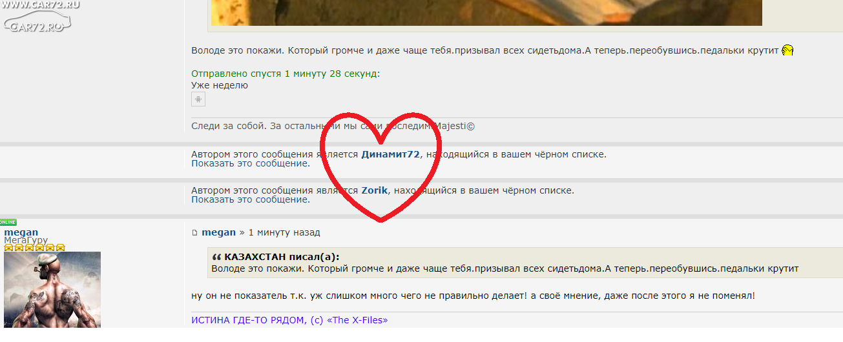The width and height of the screenshot is (843, 342).
Task: Open megan profile from sidebar username
Action: [21, 232]
